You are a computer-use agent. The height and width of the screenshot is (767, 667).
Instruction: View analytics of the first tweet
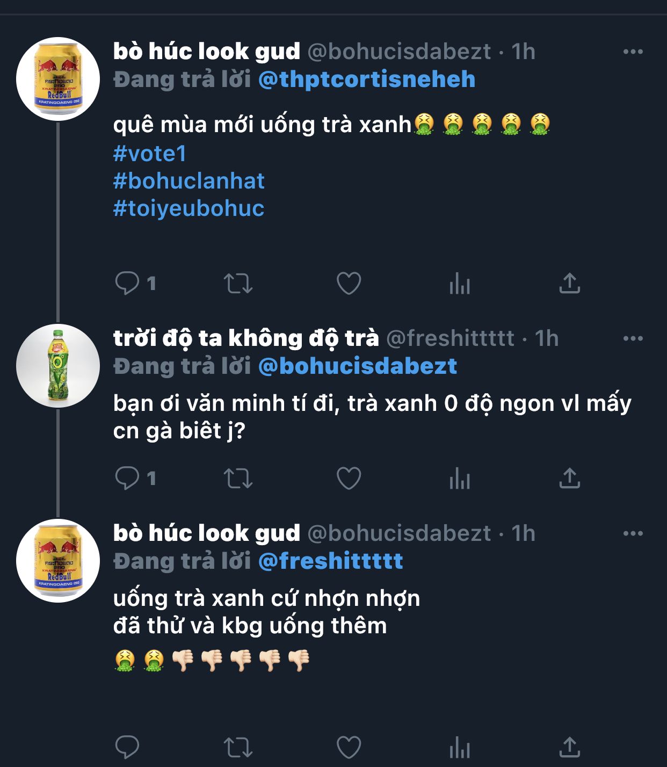click(460, 283)
